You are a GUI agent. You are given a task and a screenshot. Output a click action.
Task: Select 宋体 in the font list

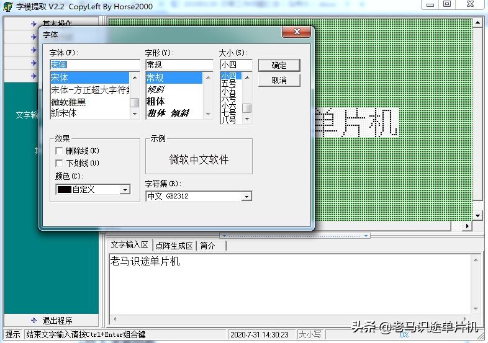[89, 78]
